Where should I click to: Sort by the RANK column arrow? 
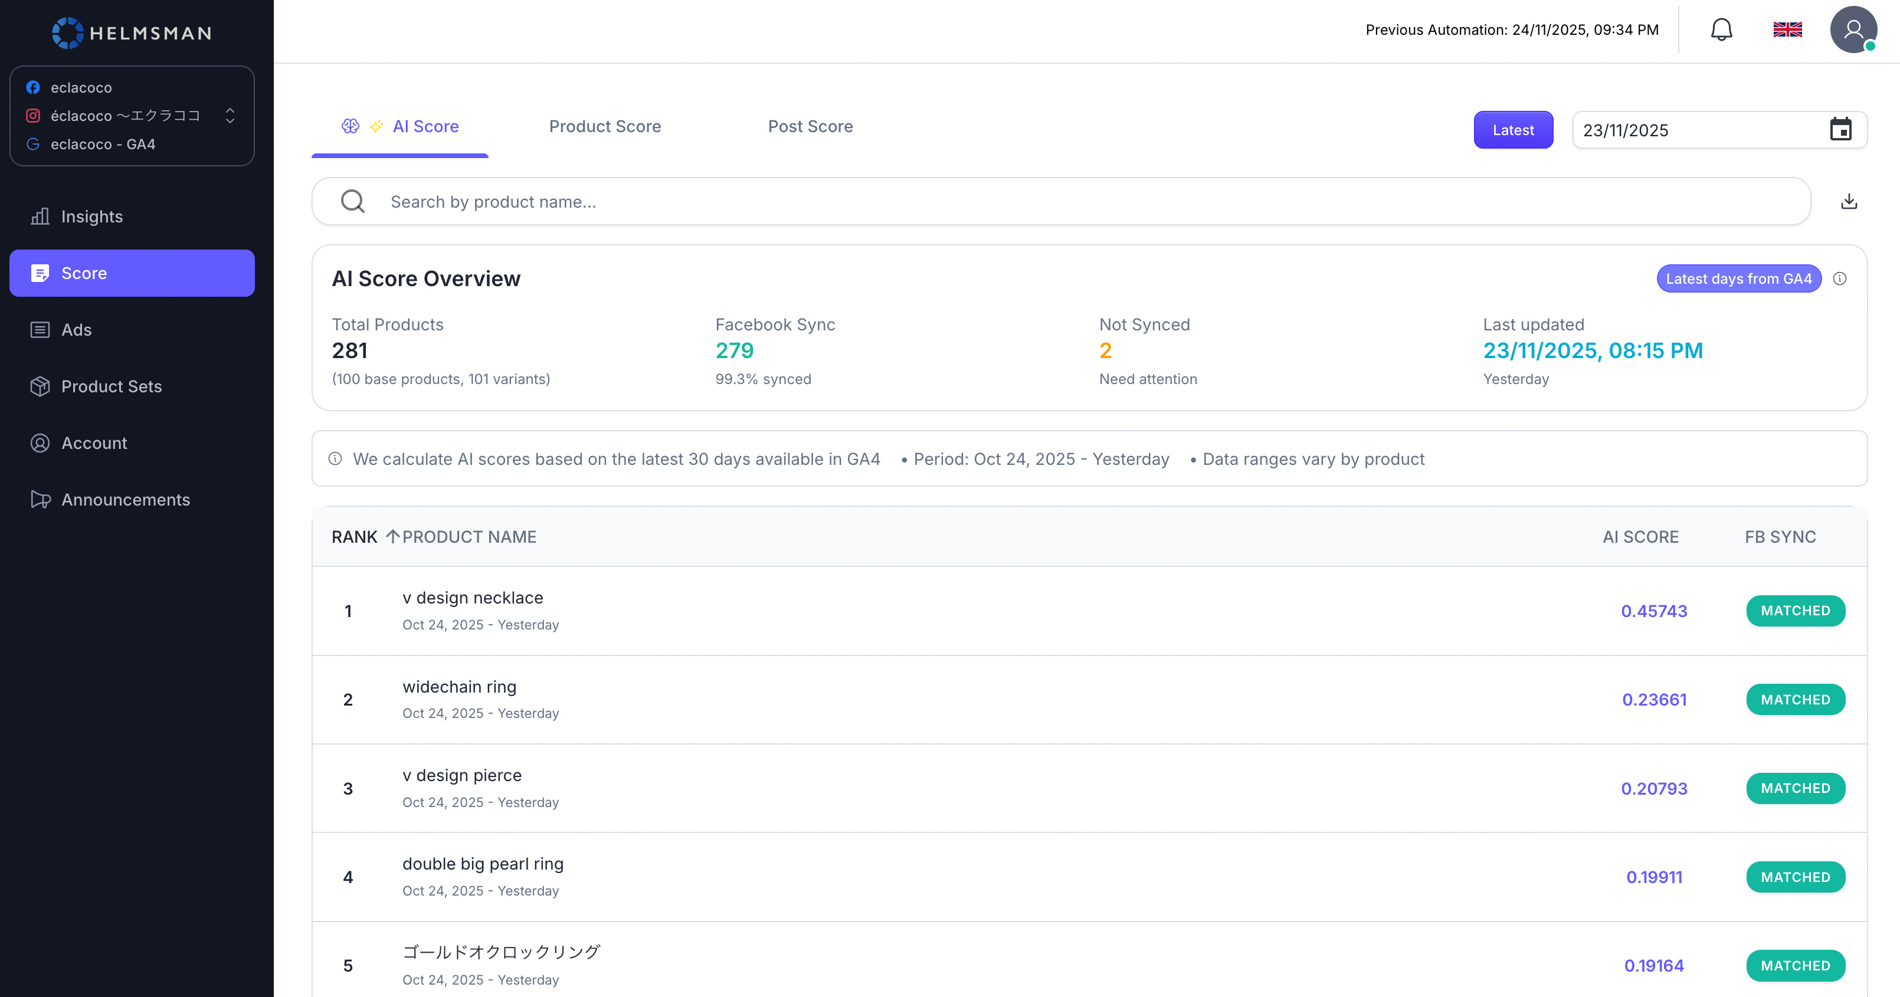[x=392, y=536]
